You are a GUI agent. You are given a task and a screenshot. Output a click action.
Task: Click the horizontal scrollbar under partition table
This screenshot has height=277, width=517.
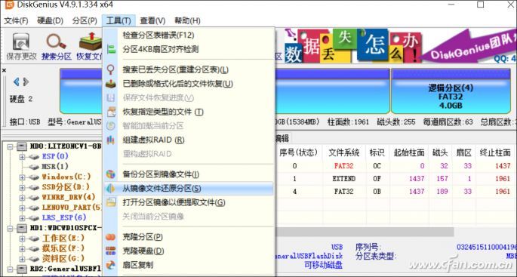(365, 232)
